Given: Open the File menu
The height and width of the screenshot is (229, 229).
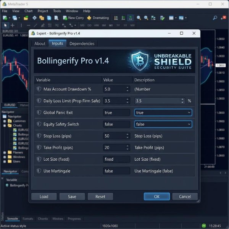Looking at the screenshot, I should point(5,11).
